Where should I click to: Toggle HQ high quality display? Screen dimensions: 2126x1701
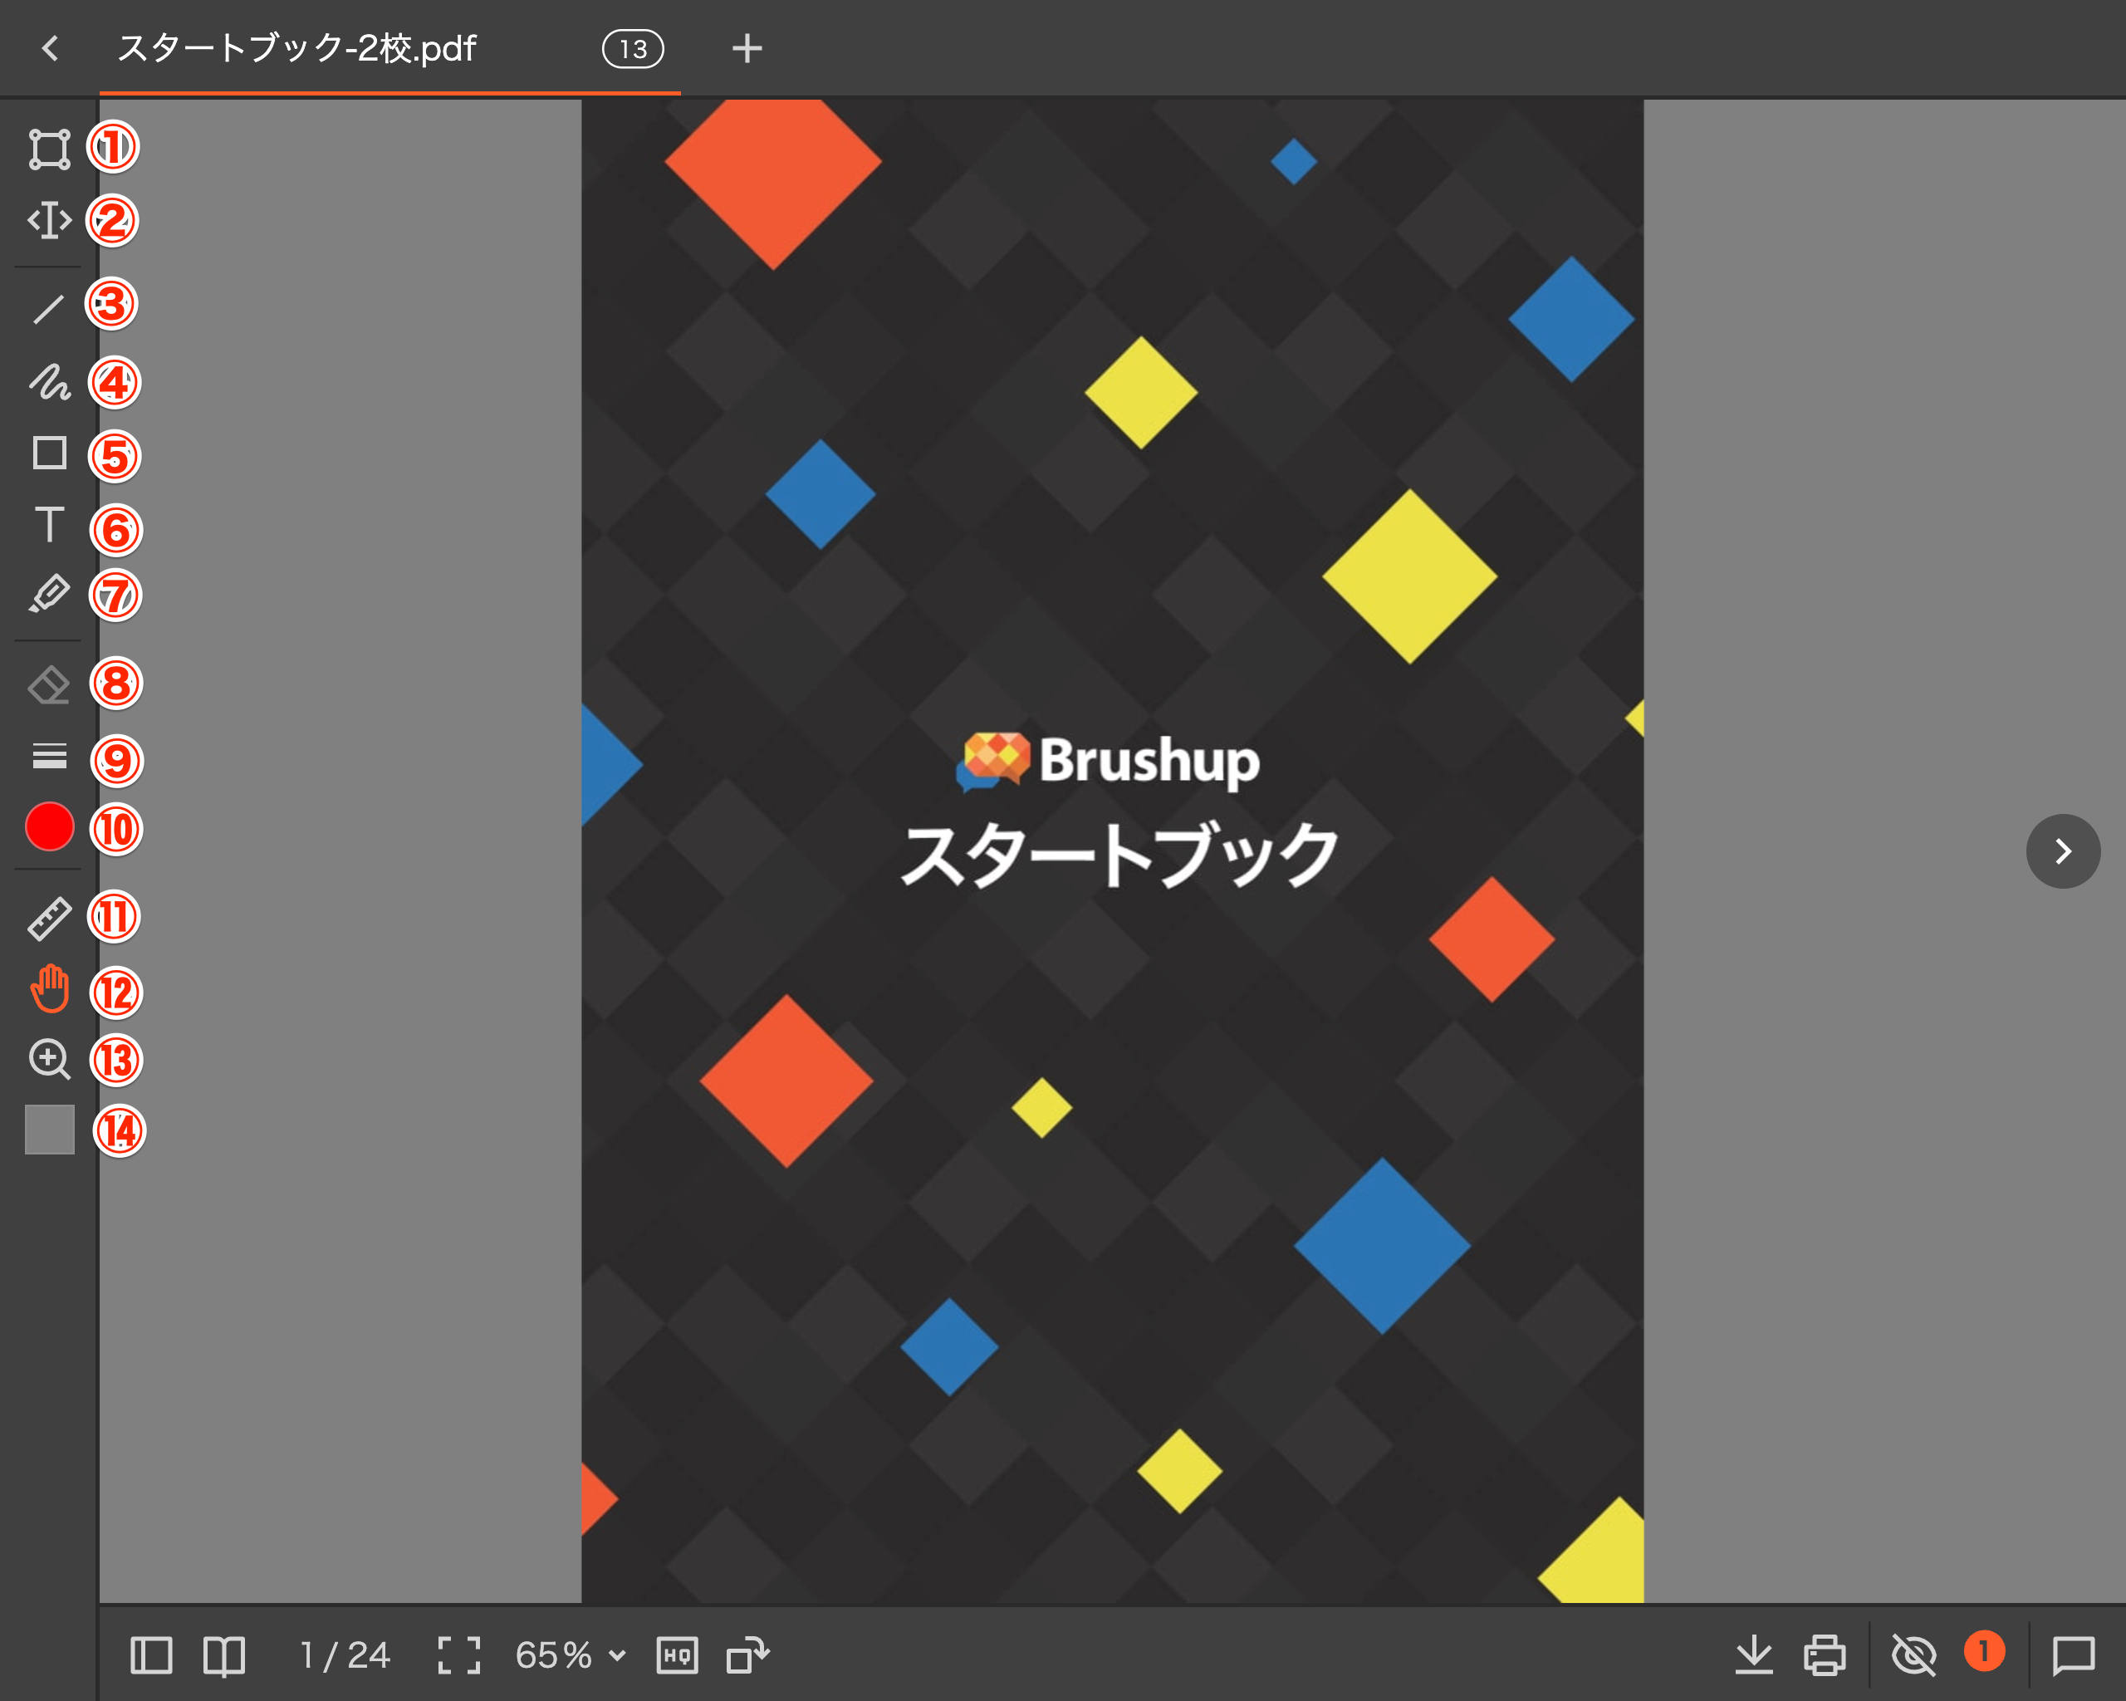click(x=678, y=1655)
